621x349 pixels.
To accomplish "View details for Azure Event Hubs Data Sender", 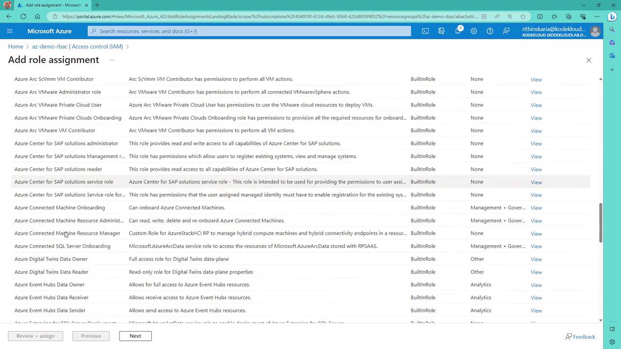I will [x=536, y=311].
